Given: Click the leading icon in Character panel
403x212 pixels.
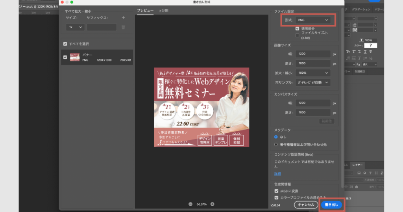Looking at the screenshot, I should (x=355, y=25).
